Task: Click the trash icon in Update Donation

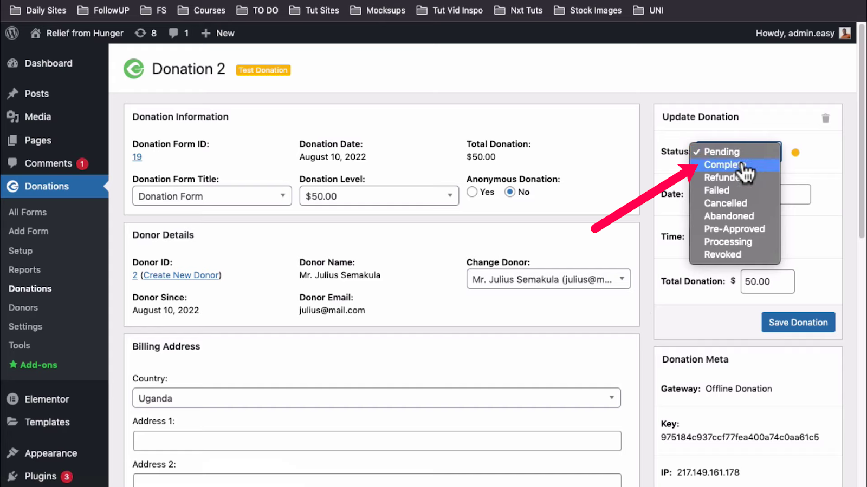Action: click(x=825, y=118)
